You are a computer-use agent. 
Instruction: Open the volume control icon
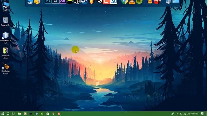coord(188,114)
